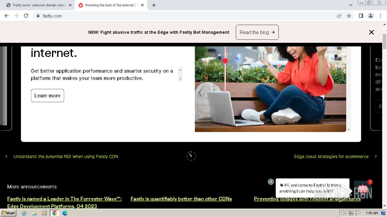Open the Fastly chatbot robot icon
387x217 pixels.
pos(363,189)
